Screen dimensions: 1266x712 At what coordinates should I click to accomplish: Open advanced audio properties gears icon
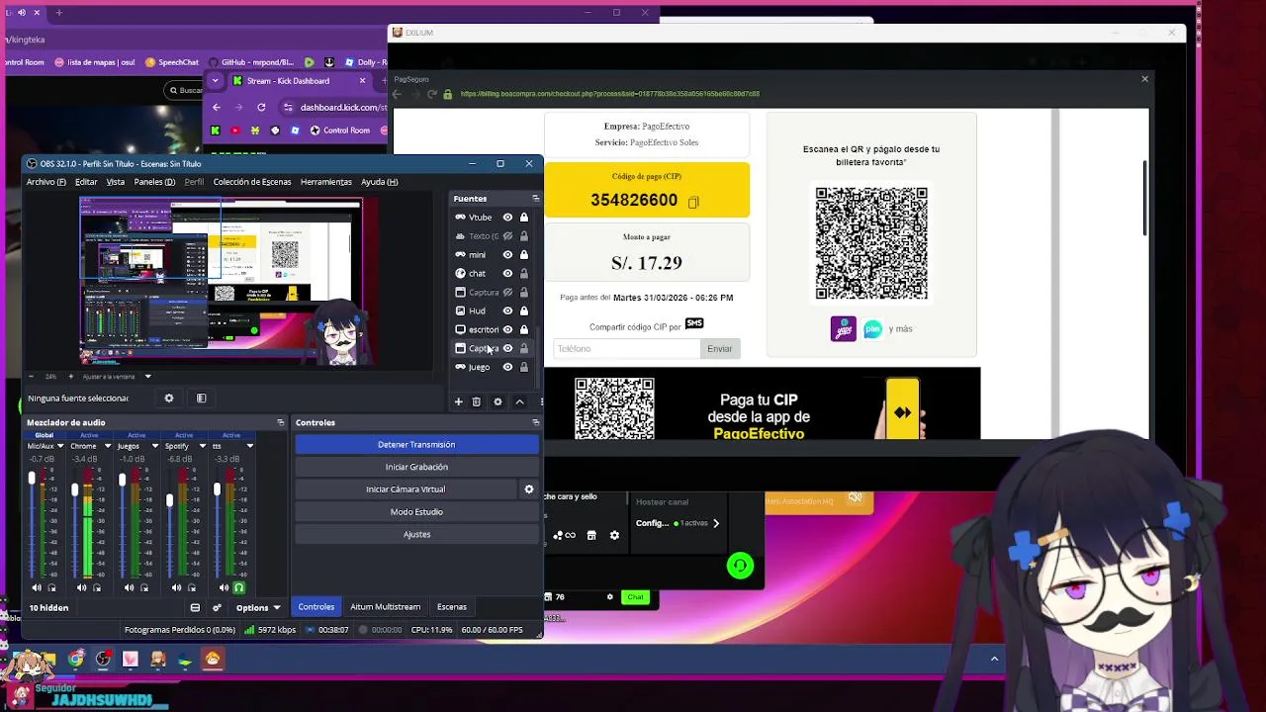(x=217, y=607)
